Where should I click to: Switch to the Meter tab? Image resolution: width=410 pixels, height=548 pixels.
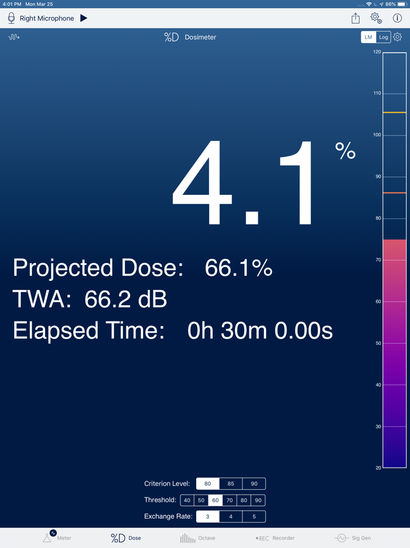pyautogui.click(x=57, y=537)
